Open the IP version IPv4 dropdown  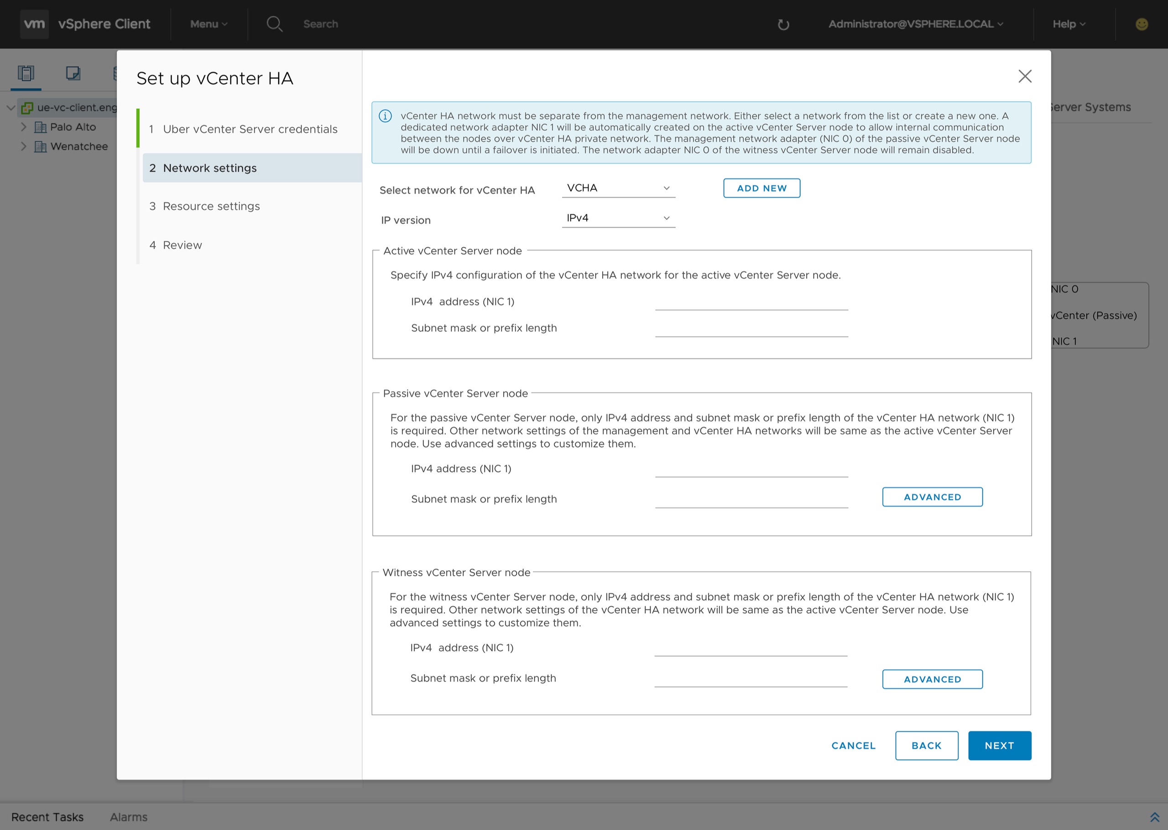coord(619,218)
